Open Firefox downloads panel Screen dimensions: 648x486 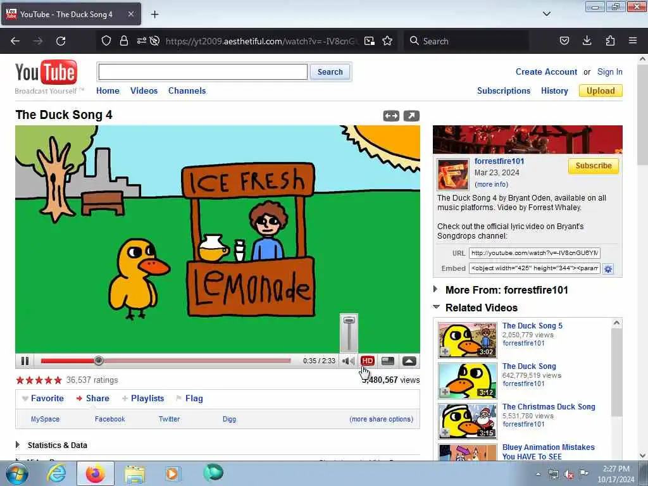(x=587, y=40)
